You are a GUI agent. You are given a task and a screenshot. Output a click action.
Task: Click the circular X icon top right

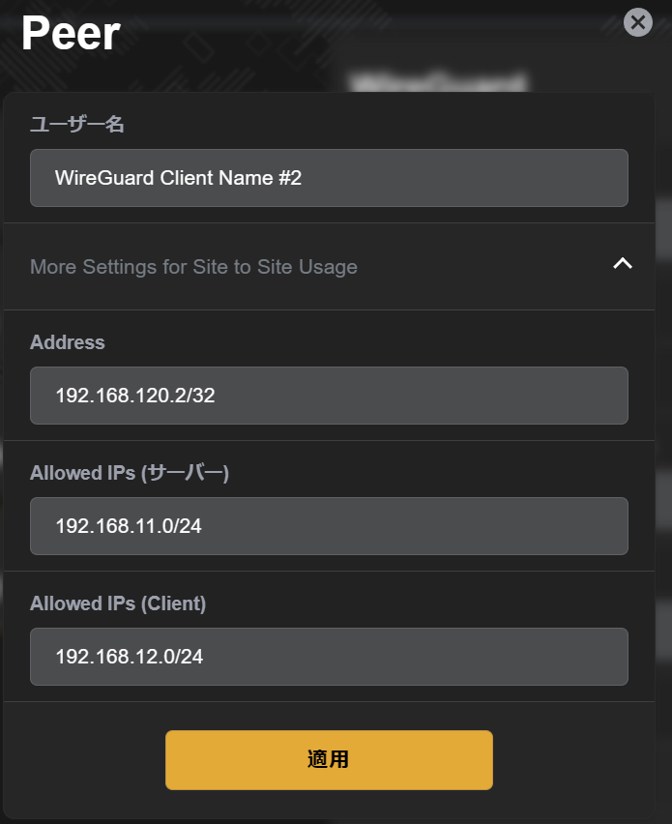[x=638, y=22]
